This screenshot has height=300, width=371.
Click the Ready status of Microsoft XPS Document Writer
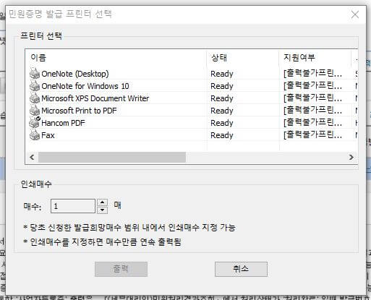(x=222, y=98)
